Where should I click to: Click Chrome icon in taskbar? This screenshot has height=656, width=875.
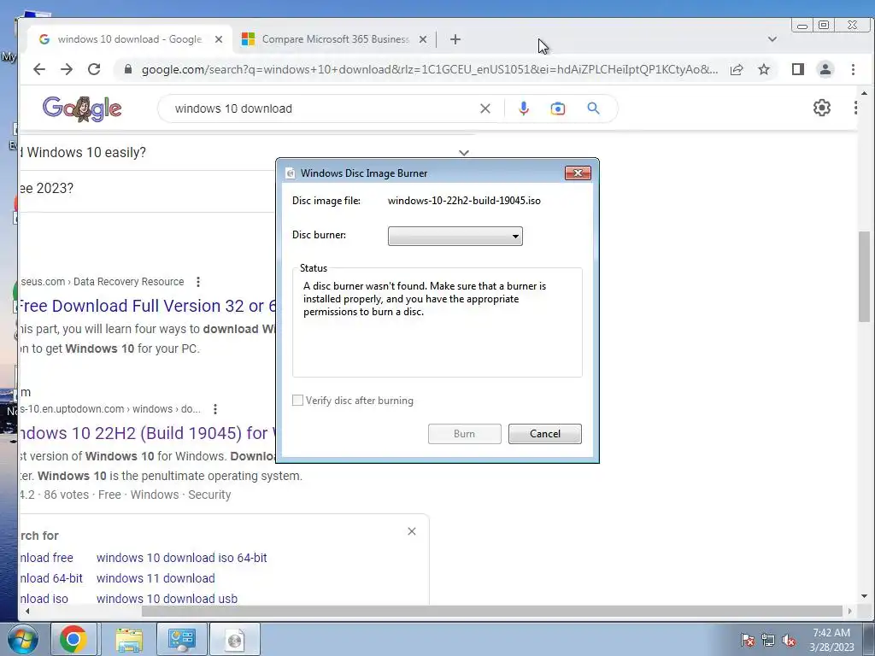pos(73,639)
